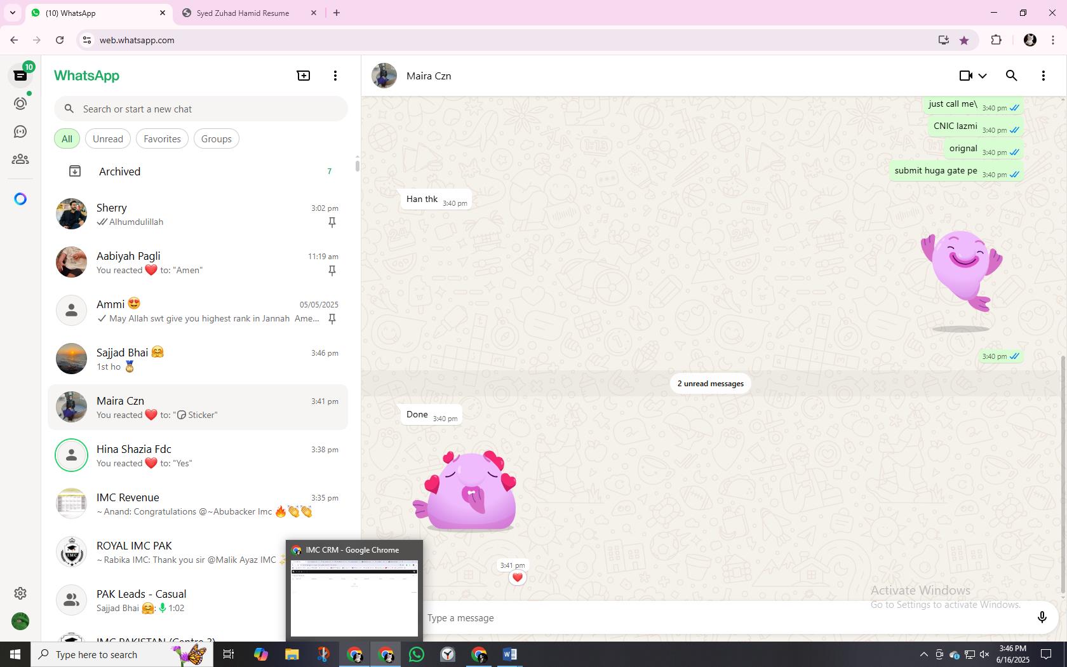Viewport: 1067px width, 667px height.
Task: Open the Ammi chat
Action: point(198,311)
